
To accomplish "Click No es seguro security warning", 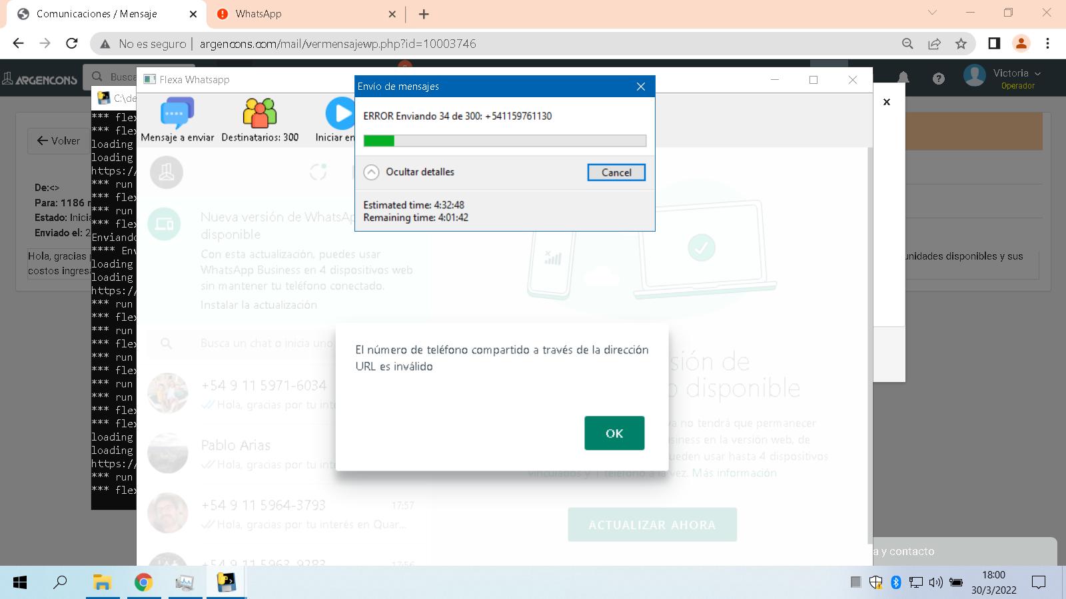I will tap(143, 44).
